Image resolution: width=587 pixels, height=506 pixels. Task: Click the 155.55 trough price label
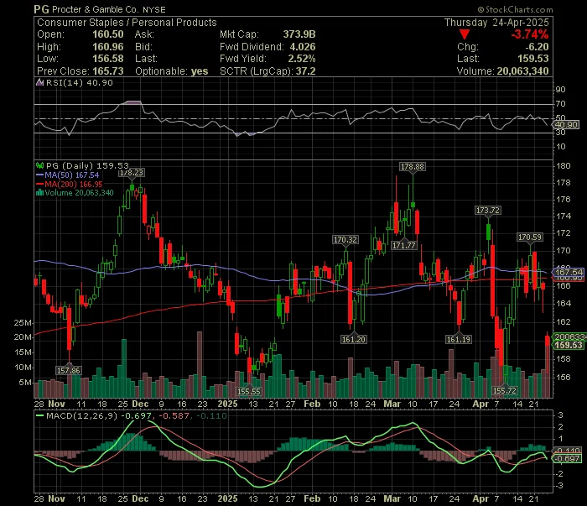click(249, 392)
